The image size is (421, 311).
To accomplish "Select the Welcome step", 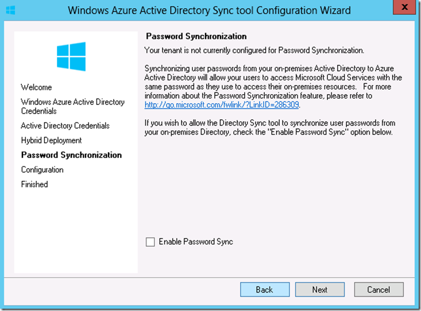I will click(x=36, y=87).
